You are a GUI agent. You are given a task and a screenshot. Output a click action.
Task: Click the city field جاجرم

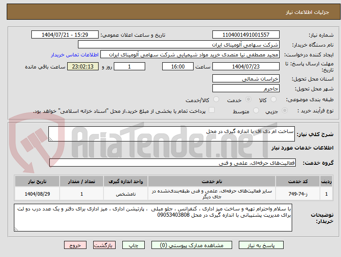point(246,88)
